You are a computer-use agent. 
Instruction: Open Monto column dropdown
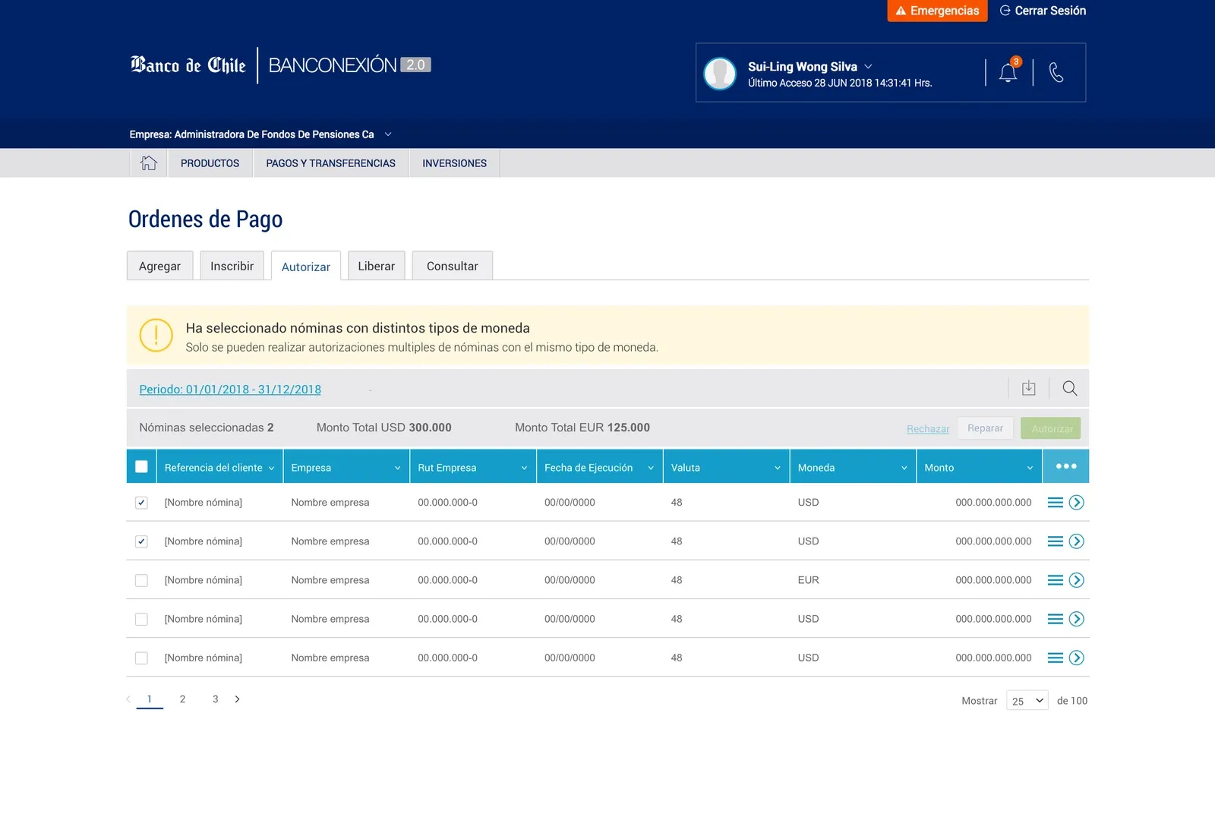pyautogui.click(x=1030, y=468)
